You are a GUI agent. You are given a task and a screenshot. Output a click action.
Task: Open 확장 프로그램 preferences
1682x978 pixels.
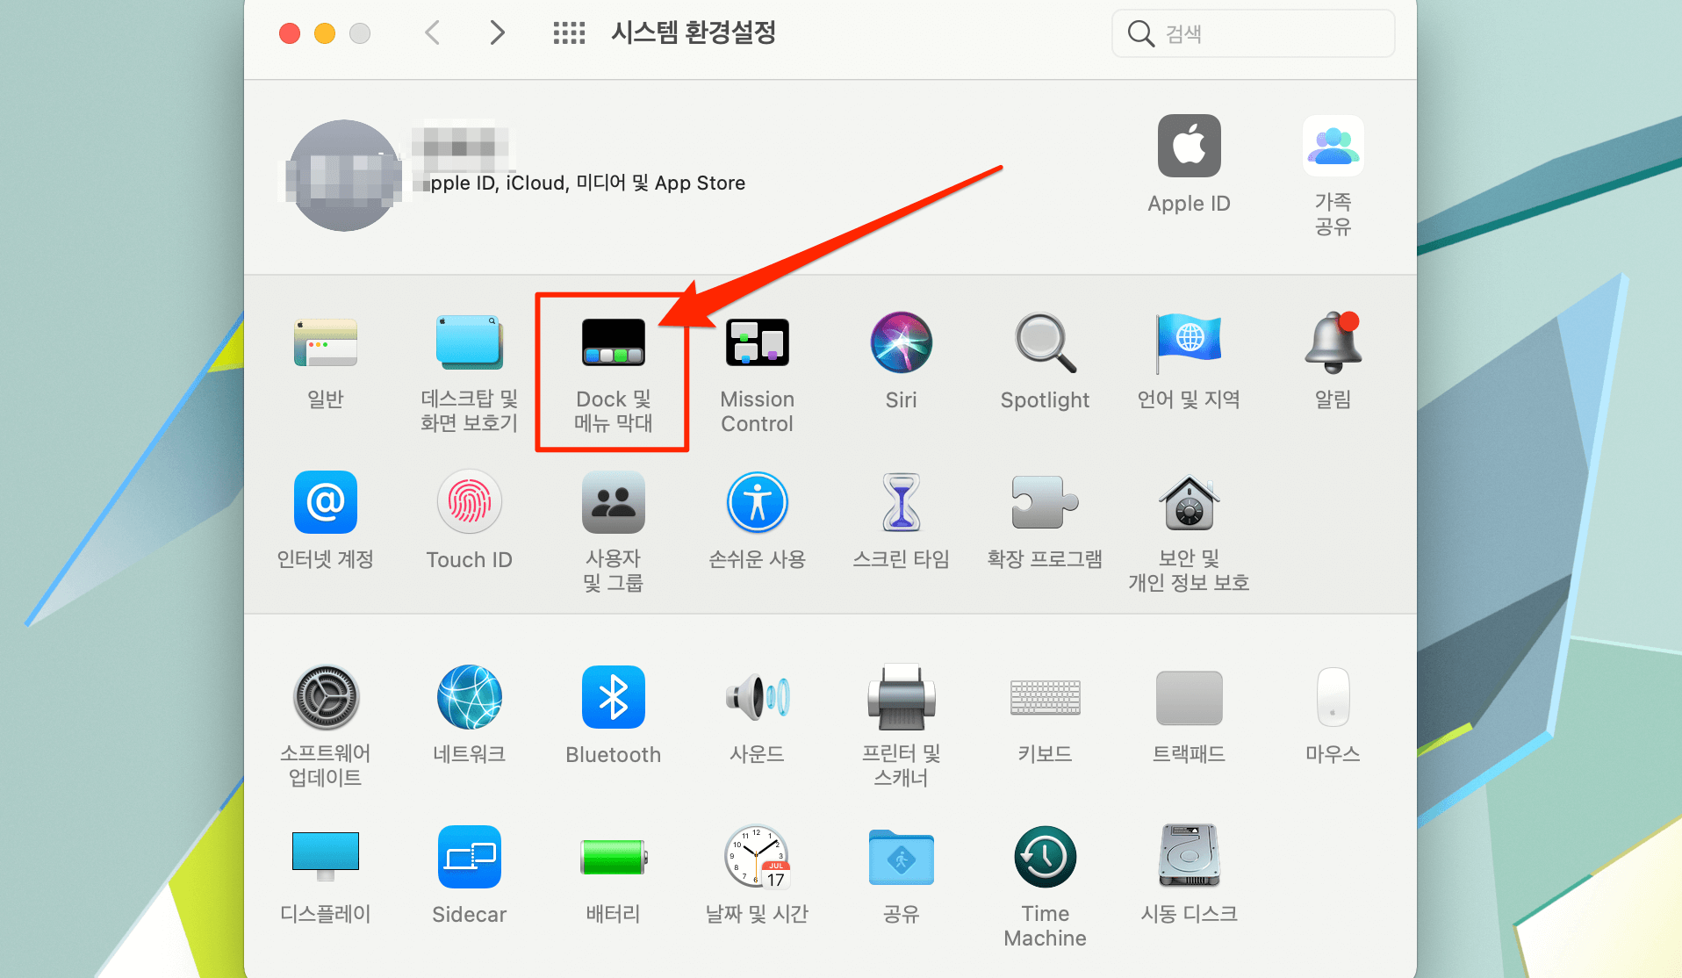tap(1045, 503)
